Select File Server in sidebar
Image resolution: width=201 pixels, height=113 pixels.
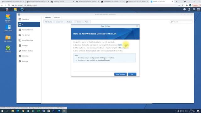click(x=29, y=35)
